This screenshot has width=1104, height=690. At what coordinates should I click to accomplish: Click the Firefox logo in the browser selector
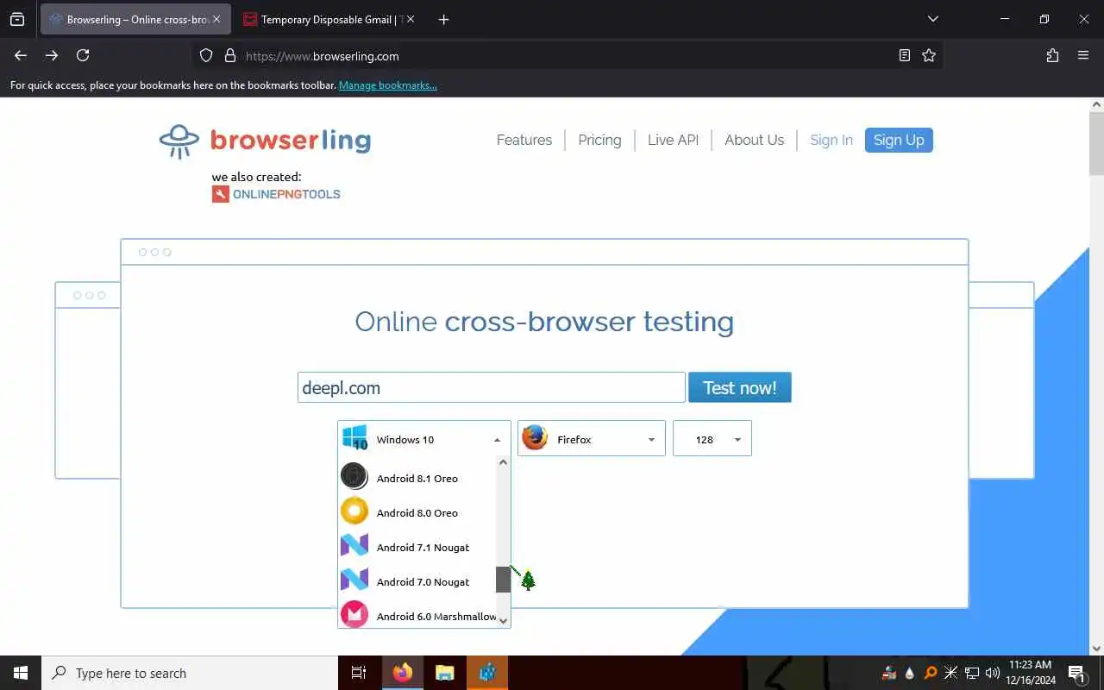tap(535, 438)
